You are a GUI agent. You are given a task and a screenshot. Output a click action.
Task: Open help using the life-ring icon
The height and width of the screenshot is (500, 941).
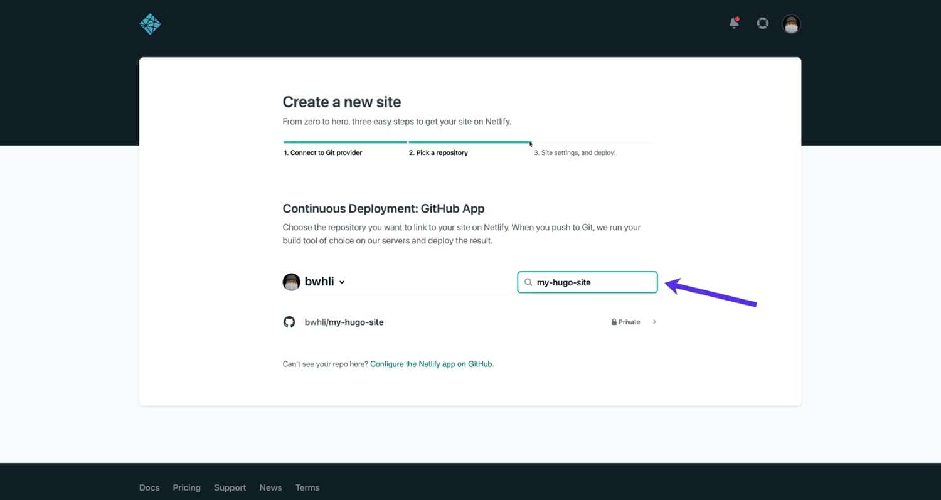(762, 23)
